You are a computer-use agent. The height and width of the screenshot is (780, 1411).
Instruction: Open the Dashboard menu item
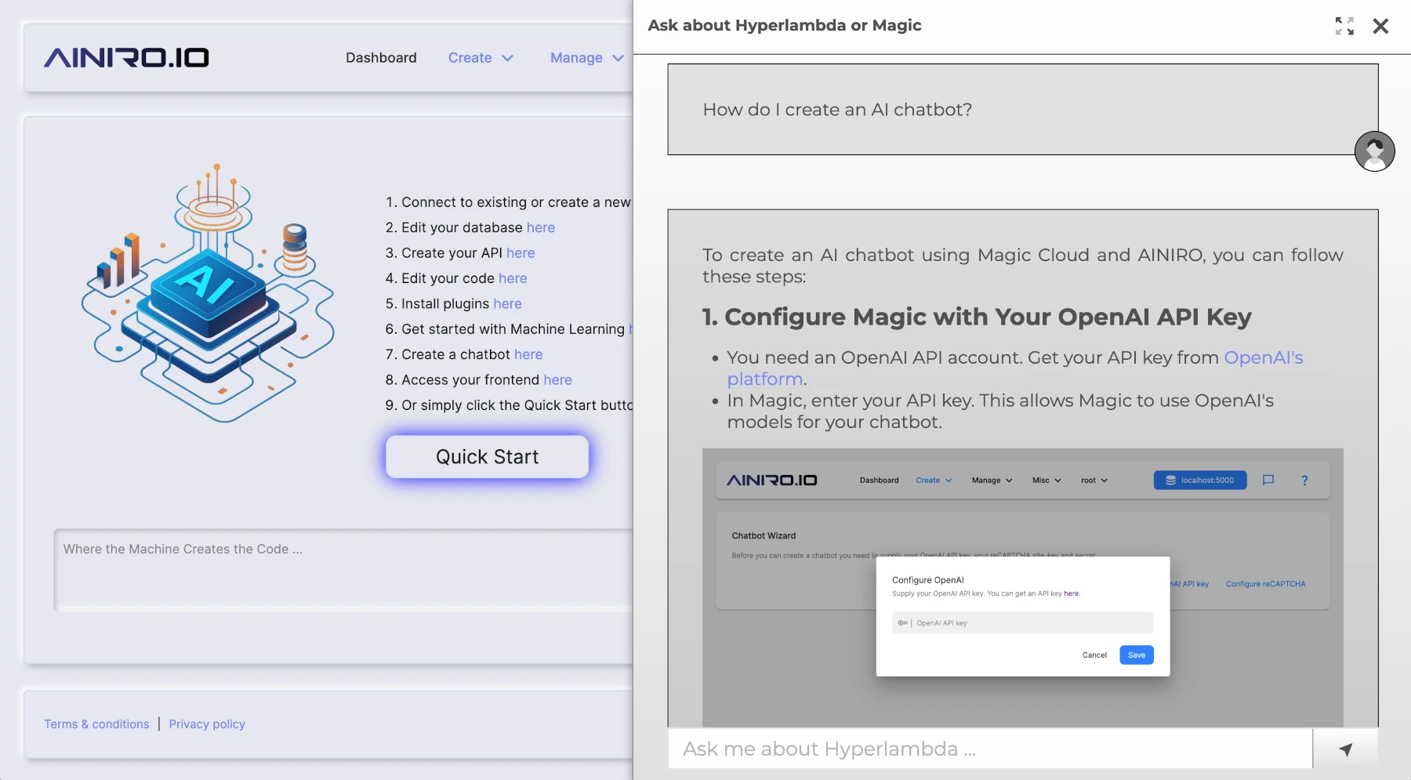tap(381, 57)
